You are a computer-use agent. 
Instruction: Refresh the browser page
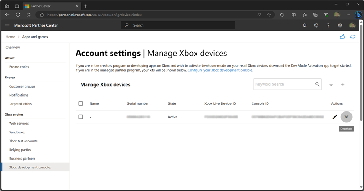coord(18,15)
